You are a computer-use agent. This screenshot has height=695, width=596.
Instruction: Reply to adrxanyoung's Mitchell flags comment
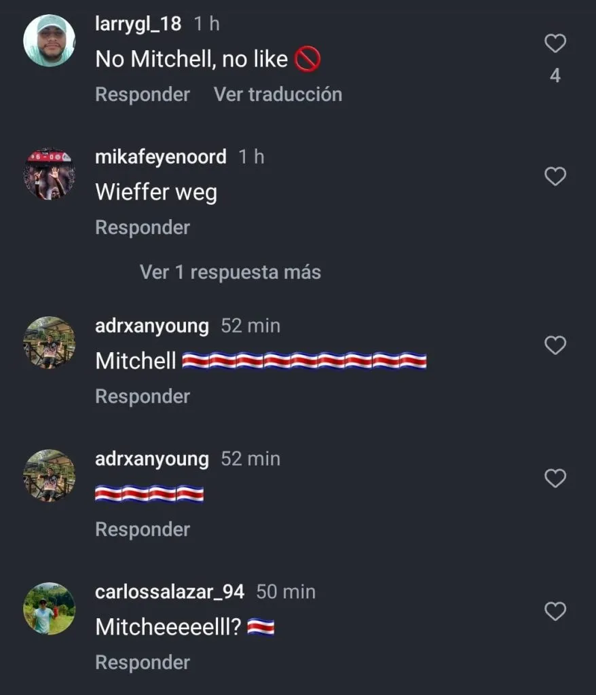click(143, 396)
